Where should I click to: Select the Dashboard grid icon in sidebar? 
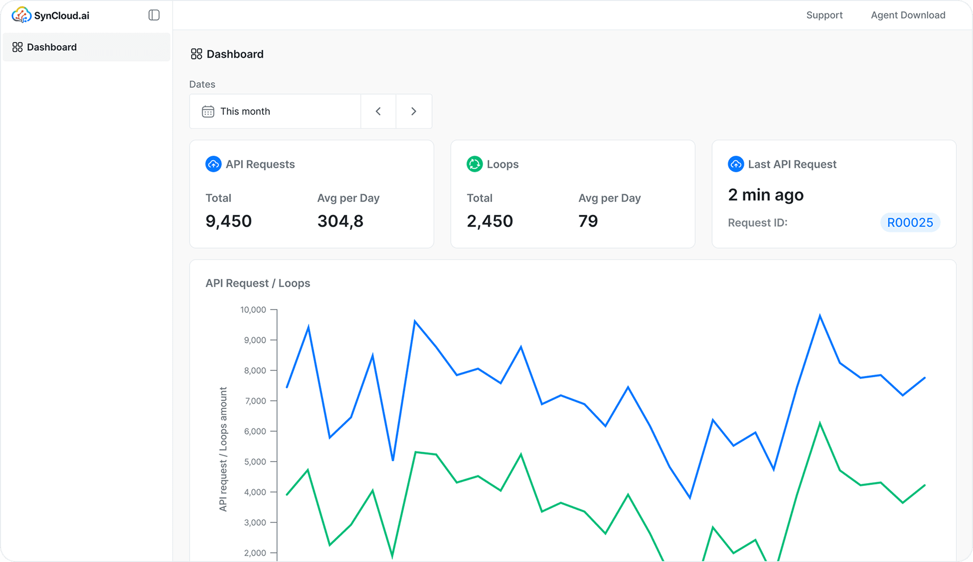tap(18, 47)
